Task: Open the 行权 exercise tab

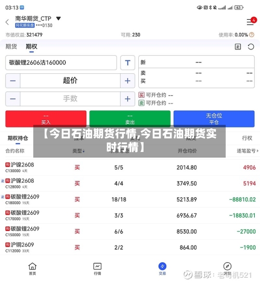Action: 247,138
